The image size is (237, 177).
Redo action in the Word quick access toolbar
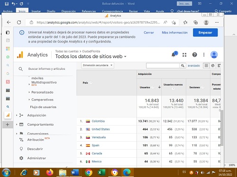(21, 4)
